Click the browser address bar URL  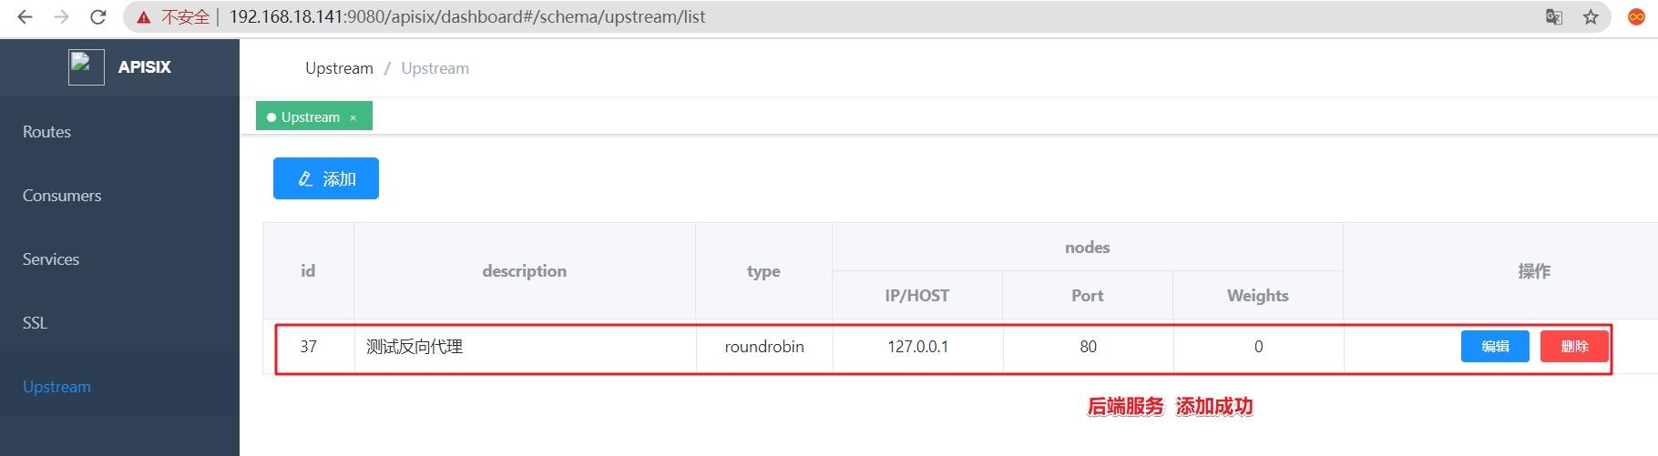[467, 17]
